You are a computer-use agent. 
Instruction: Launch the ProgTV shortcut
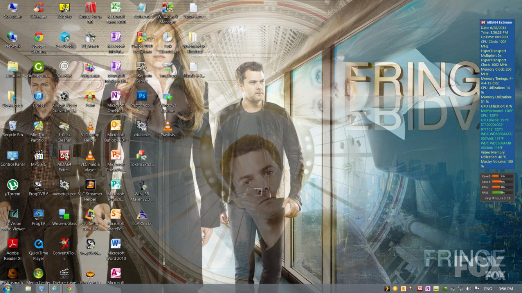38,218
